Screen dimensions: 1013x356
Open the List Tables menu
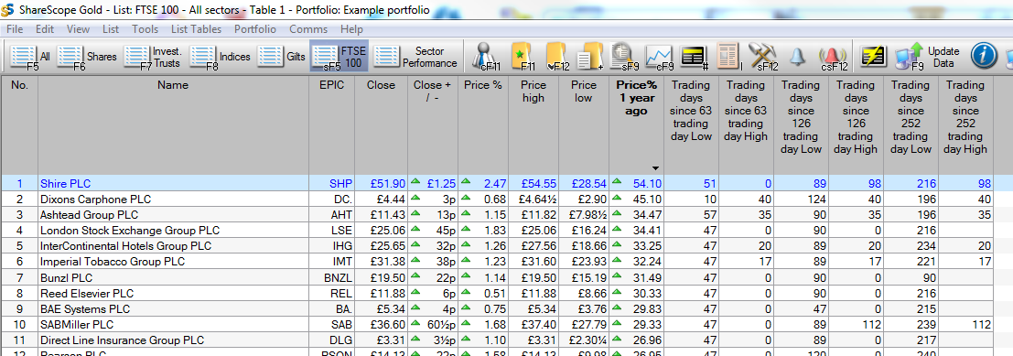click(x=197, y=29)
